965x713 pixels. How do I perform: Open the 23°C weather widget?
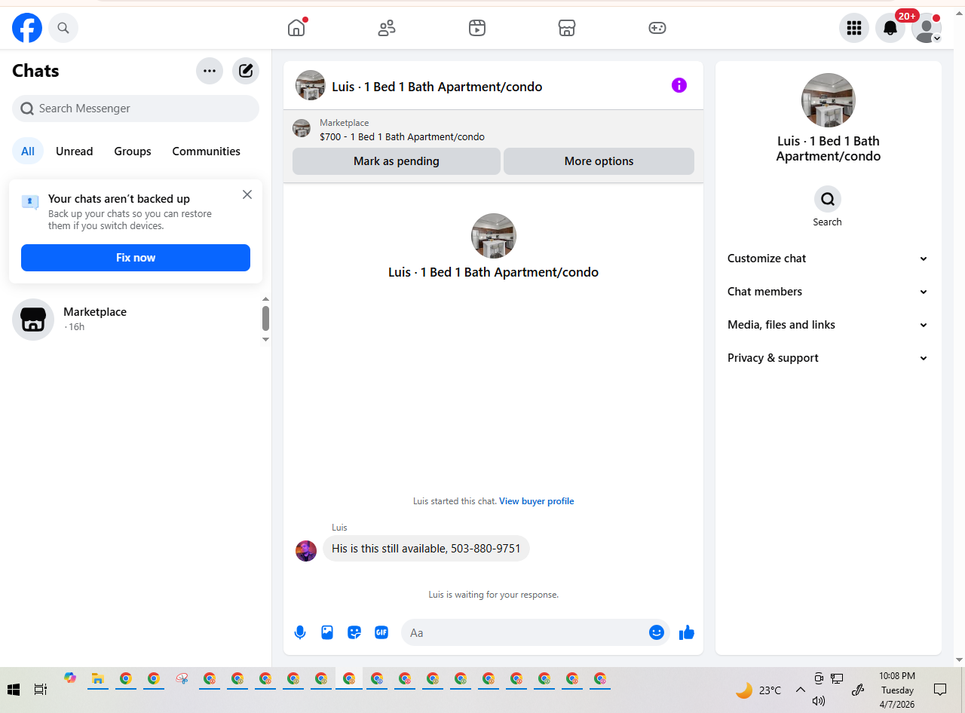758,690
